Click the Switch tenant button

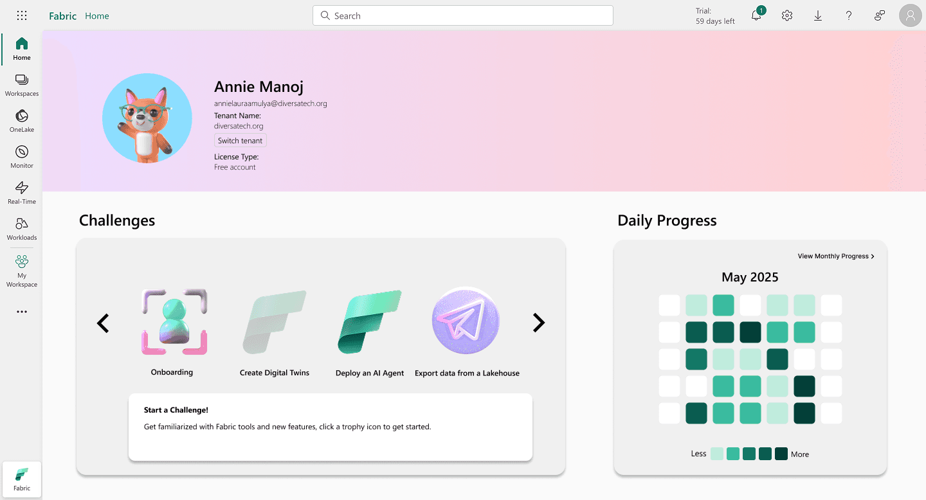(x=241, y=141)
